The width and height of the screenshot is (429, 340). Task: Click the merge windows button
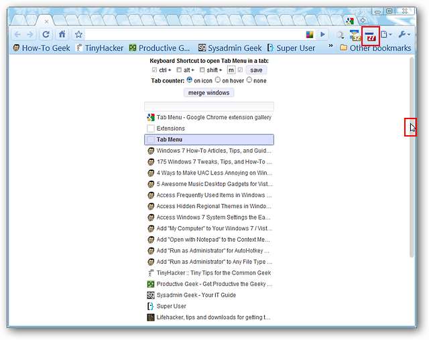[208, 92]
